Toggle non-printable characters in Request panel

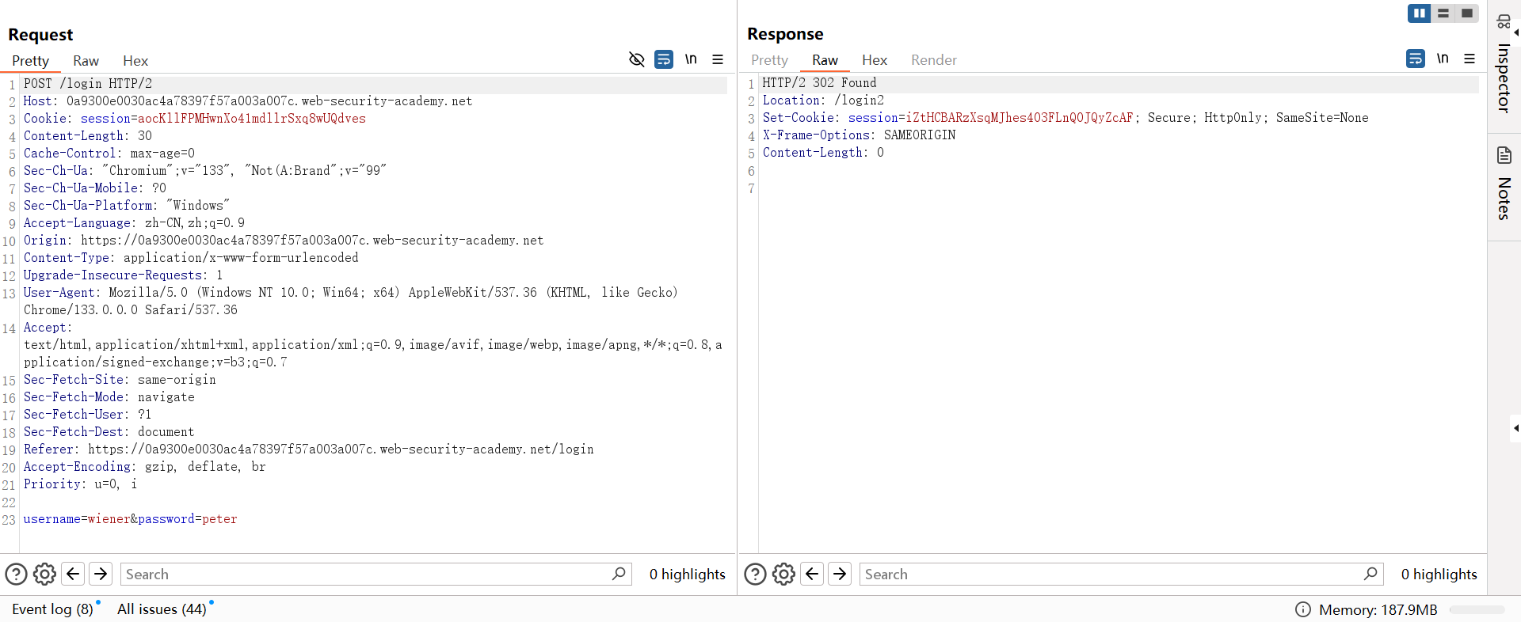point(691,59)
